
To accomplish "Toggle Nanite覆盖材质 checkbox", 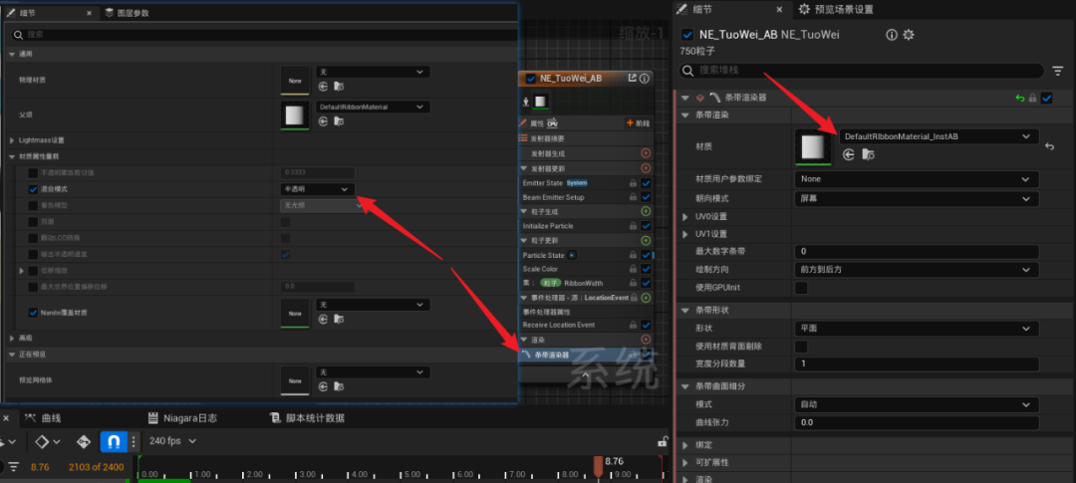I will coord(33,313).
